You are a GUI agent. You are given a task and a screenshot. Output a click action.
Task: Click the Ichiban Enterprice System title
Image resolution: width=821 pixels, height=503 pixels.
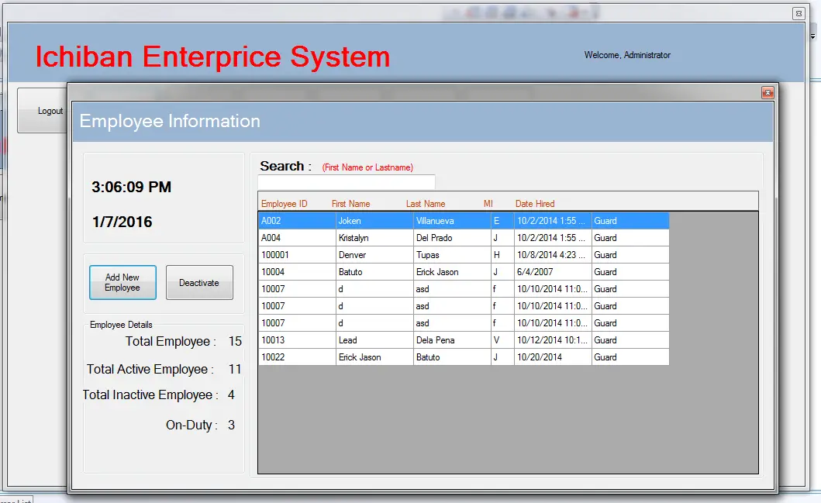click(212, 57)
